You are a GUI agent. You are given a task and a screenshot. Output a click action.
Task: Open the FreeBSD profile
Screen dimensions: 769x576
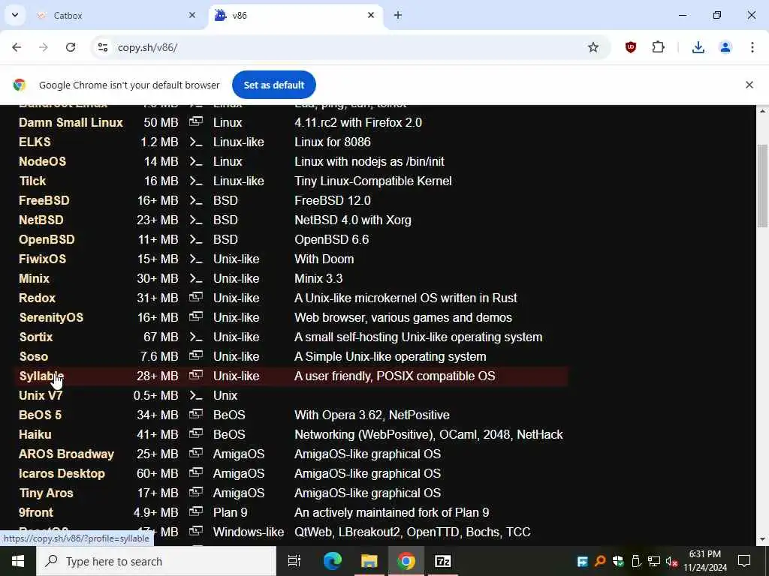tap(44, 201)
